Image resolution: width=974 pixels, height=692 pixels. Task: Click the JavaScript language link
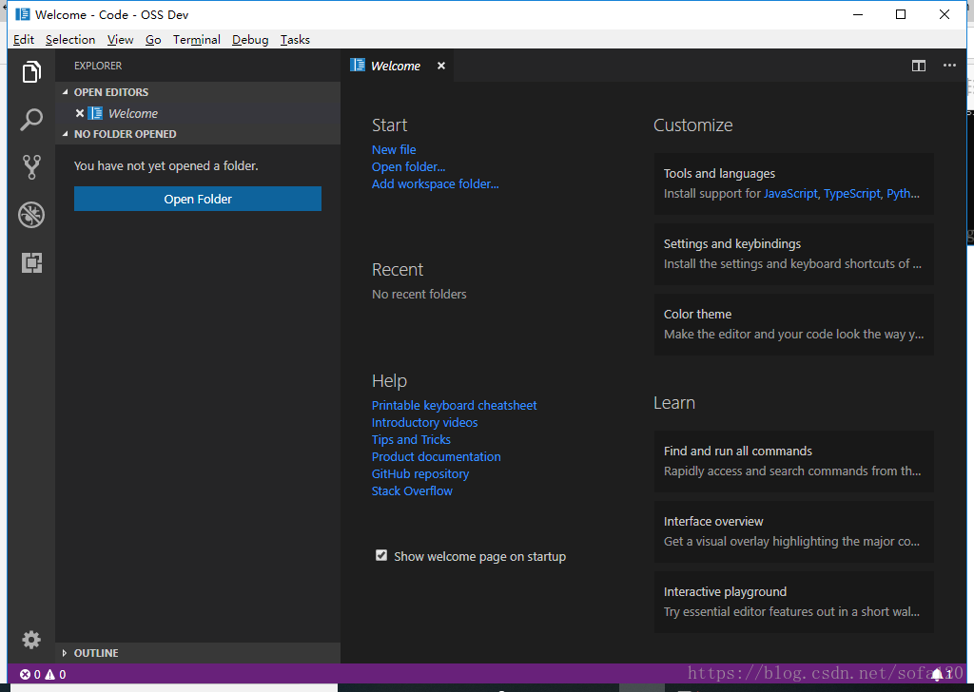click(790, 194)
